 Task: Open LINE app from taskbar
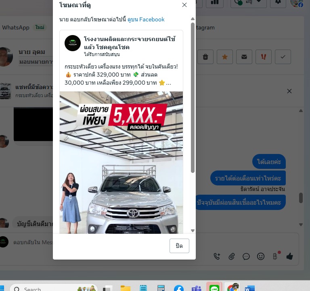[214, 288]
